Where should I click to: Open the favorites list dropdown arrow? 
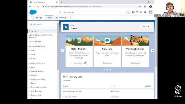click(x=129, y=12)
